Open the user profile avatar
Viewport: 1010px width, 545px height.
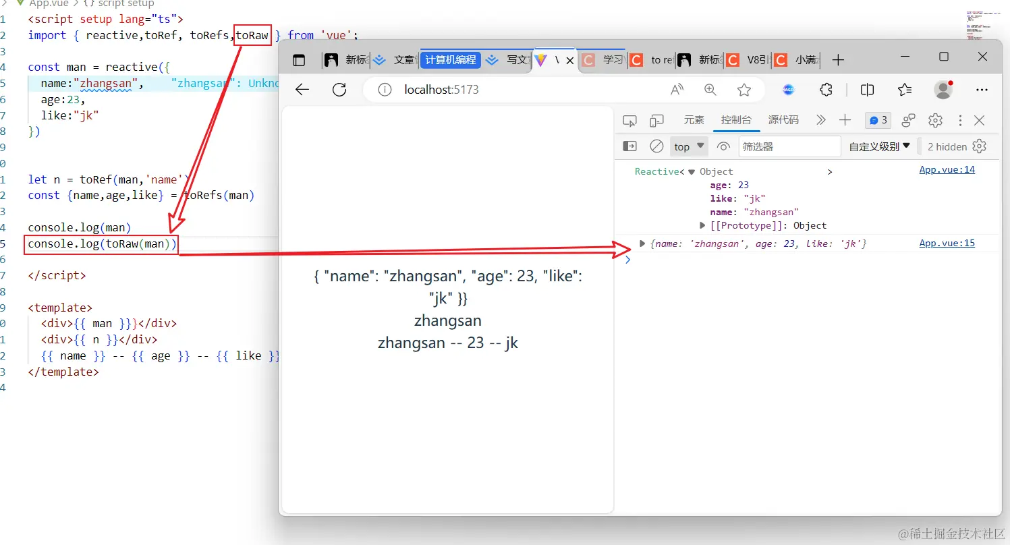click(943, 90)
